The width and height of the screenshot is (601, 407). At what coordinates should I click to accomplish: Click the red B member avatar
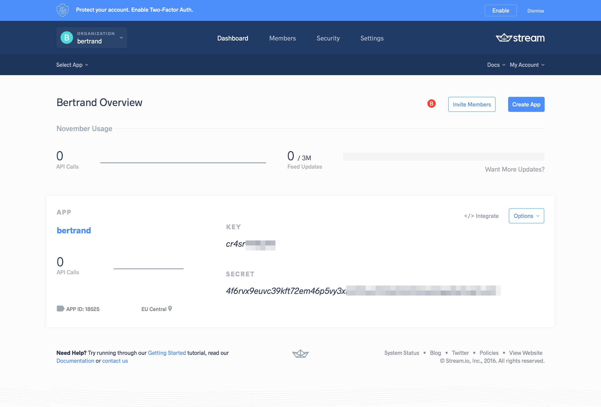[x=431, y=103]
